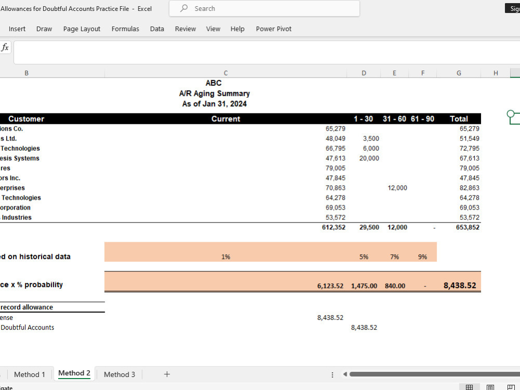This screenshot has width=520, height=390.
Task: Select the 840.00 allowance cell
Action: 395,282
